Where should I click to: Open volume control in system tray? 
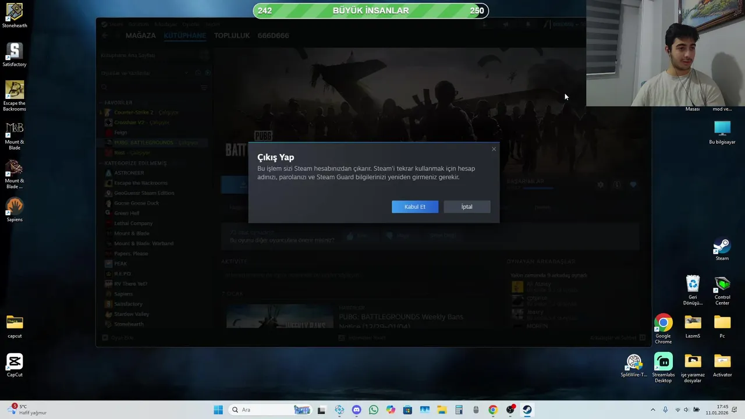pos(686,410)
